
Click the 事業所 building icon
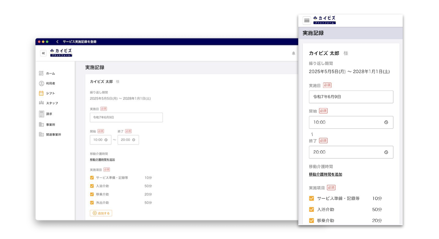(41, 124)
